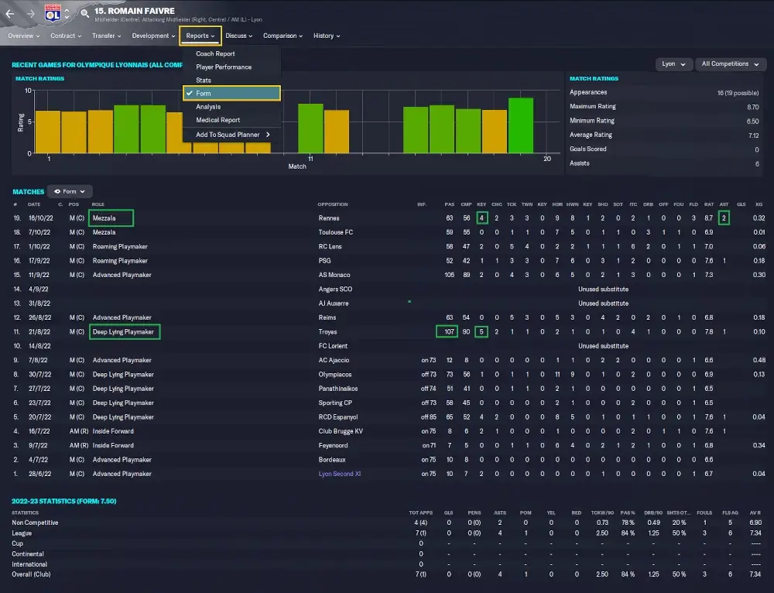774x593 pixels.
Task: Sort by PAS column header
Action: pyautogui.click(x=449, y=204)
